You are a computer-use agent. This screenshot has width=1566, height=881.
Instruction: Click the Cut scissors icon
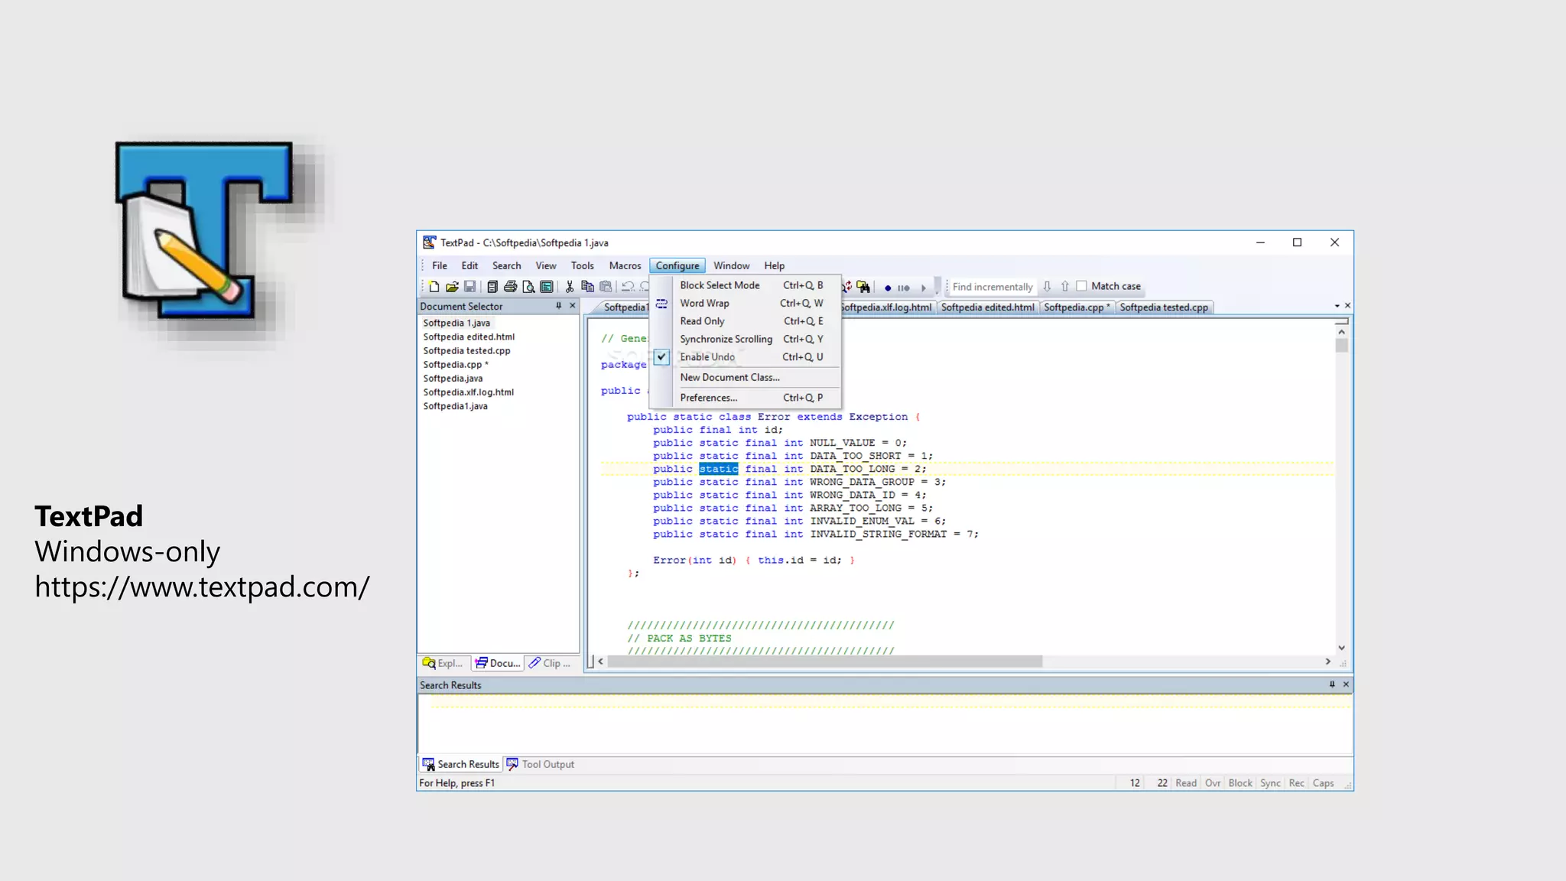pyautogui.click(x=570, y=287)
